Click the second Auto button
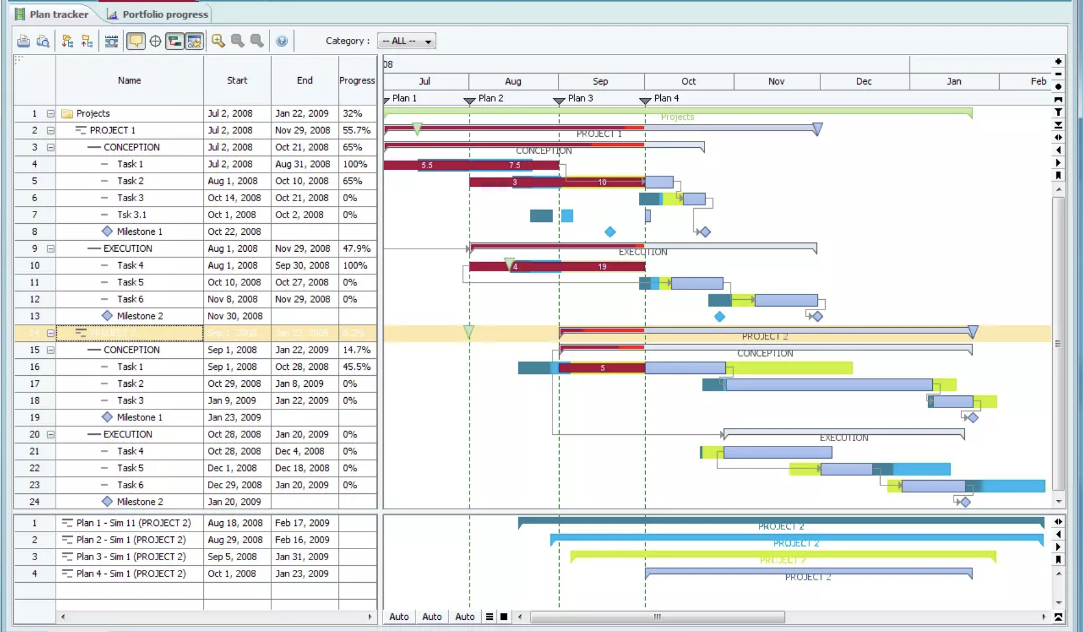The image size is (1083, 632). pos(432,617)
